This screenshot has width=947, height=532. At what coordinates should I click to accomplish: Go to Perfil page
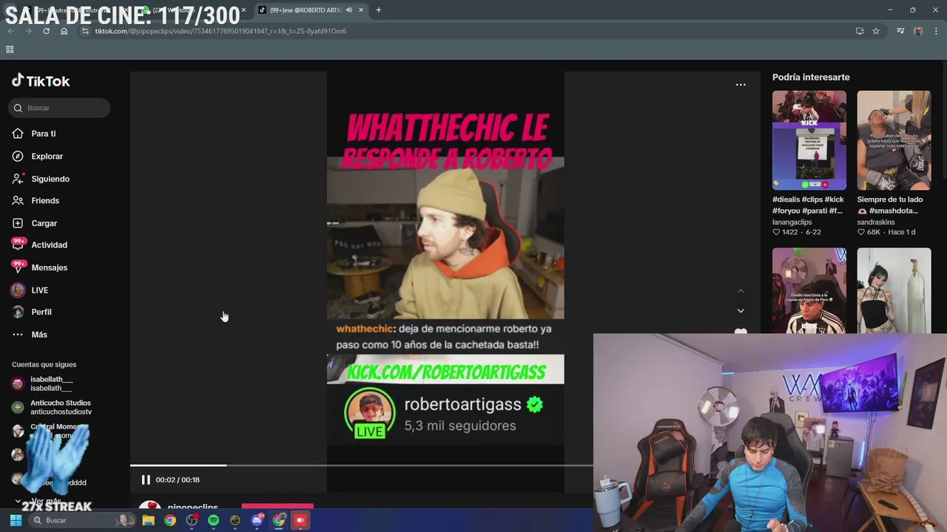(41, 313)
